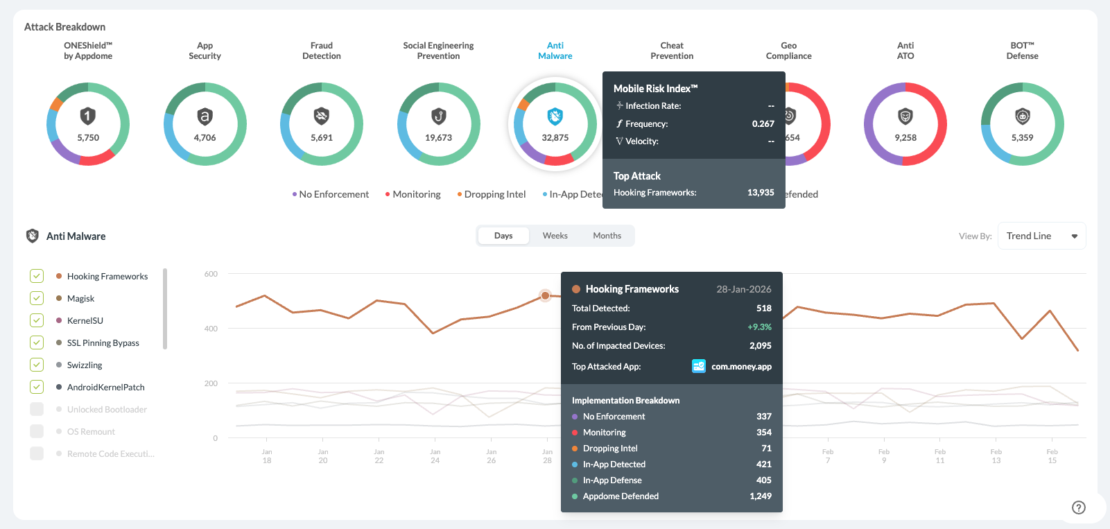
Task: Click the Monitoring legend label
Action: click(x=416, y=194)
